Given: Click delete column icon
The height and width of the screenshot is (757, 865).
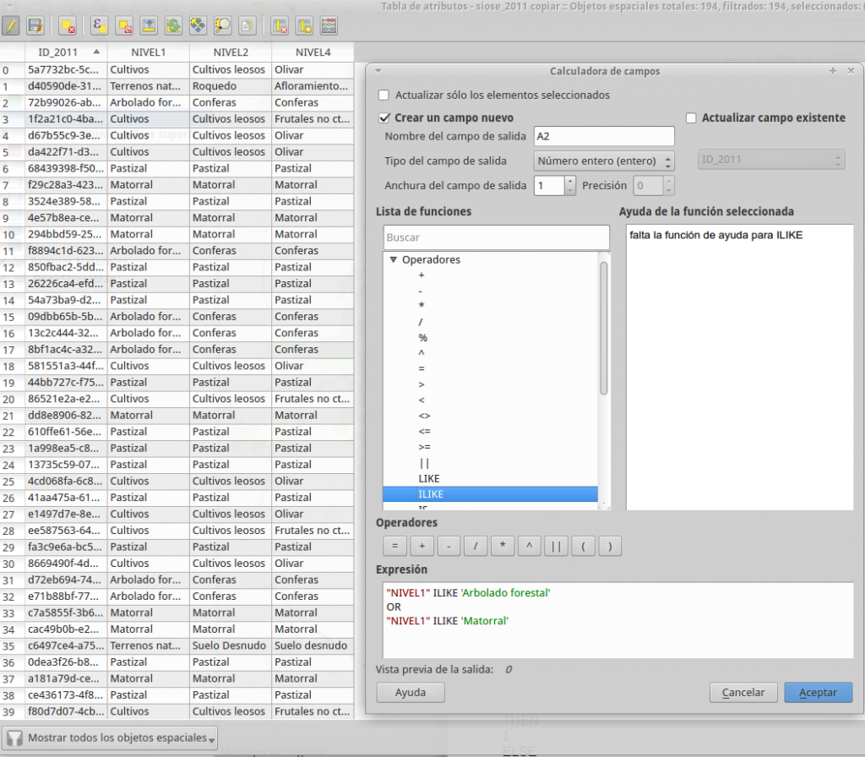Looking at the screenshot, I should 280,25.
